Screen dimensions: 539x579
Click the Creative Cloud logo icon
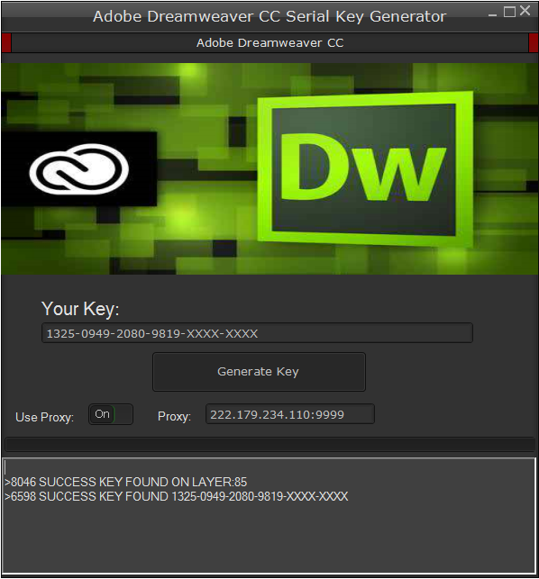78,169
